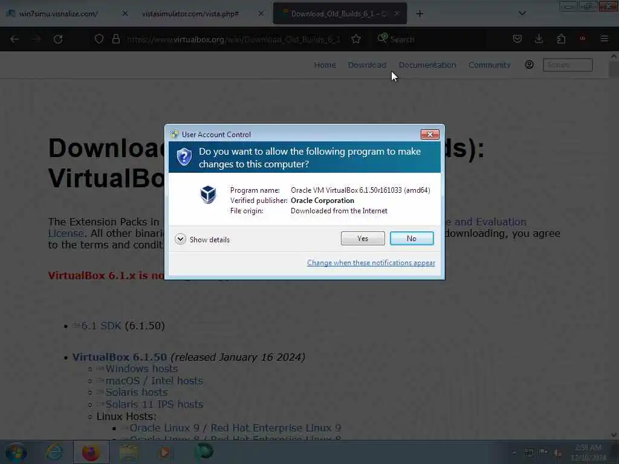
Task: Open 'Change when these notifications appear' link
Action: [x=371, y=263]
